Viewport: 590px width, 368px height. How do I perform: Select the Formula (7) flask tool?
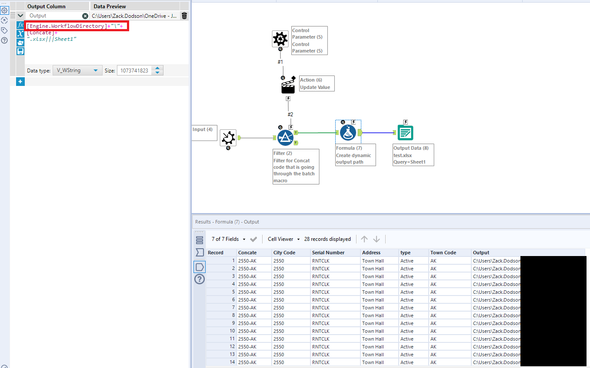coord(348,132)
